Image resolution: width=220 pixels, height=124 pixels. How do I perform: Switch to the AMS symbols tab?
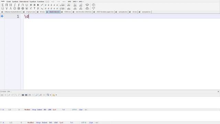pos(69,1)
